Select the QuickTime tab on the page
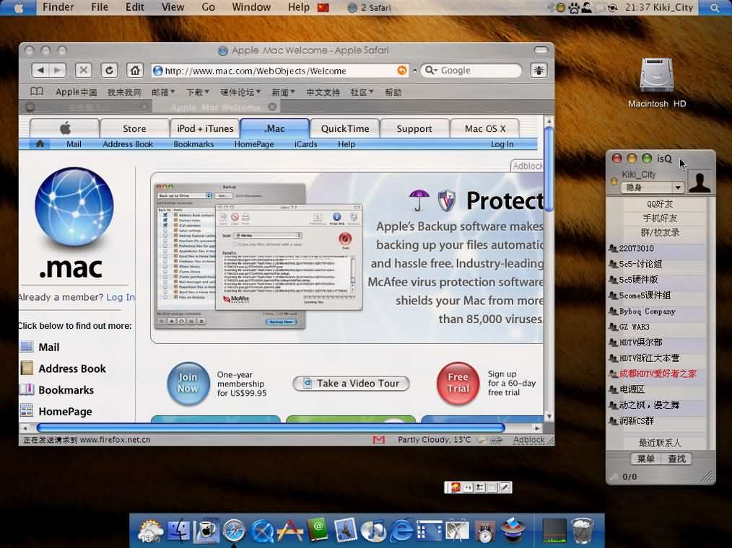This screenshot has height=548, width=732. tap(344, 128)
